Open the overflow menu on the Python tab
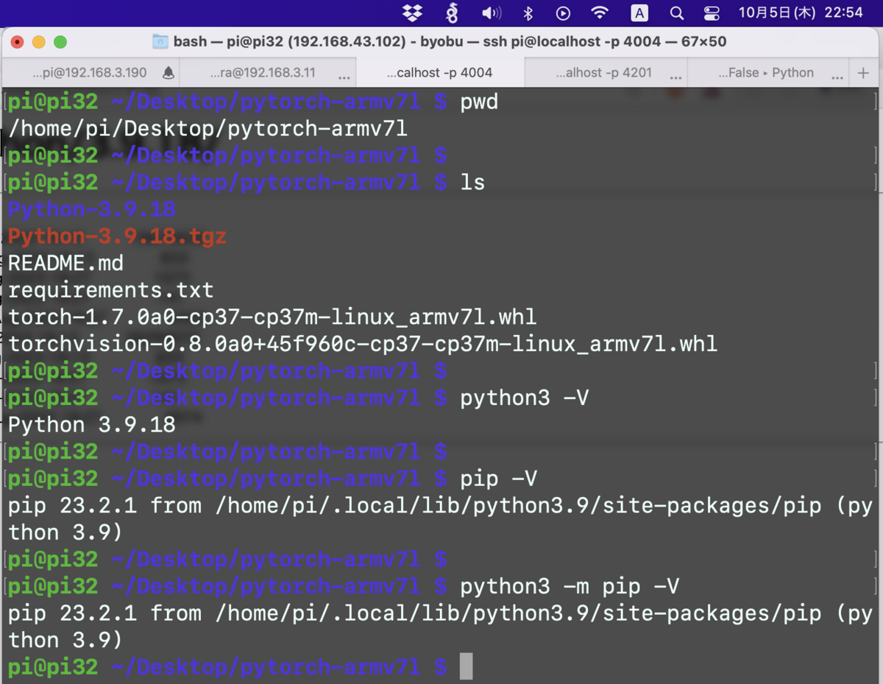 [x=837, y=74]
